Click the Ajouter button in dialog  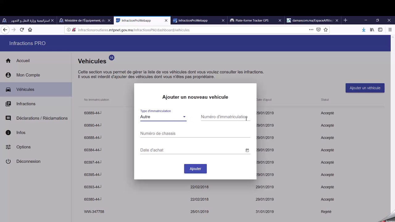[195, 169]
